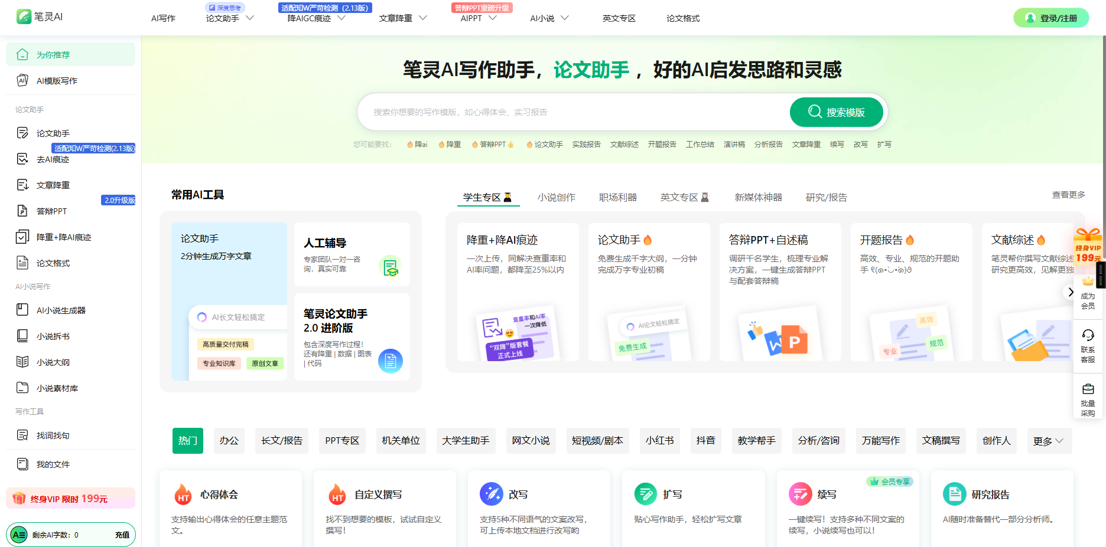The image size is (1106, 547).
Task: Expand the 降AIGC痕迹 navigation dropdown
Action: 341,18
